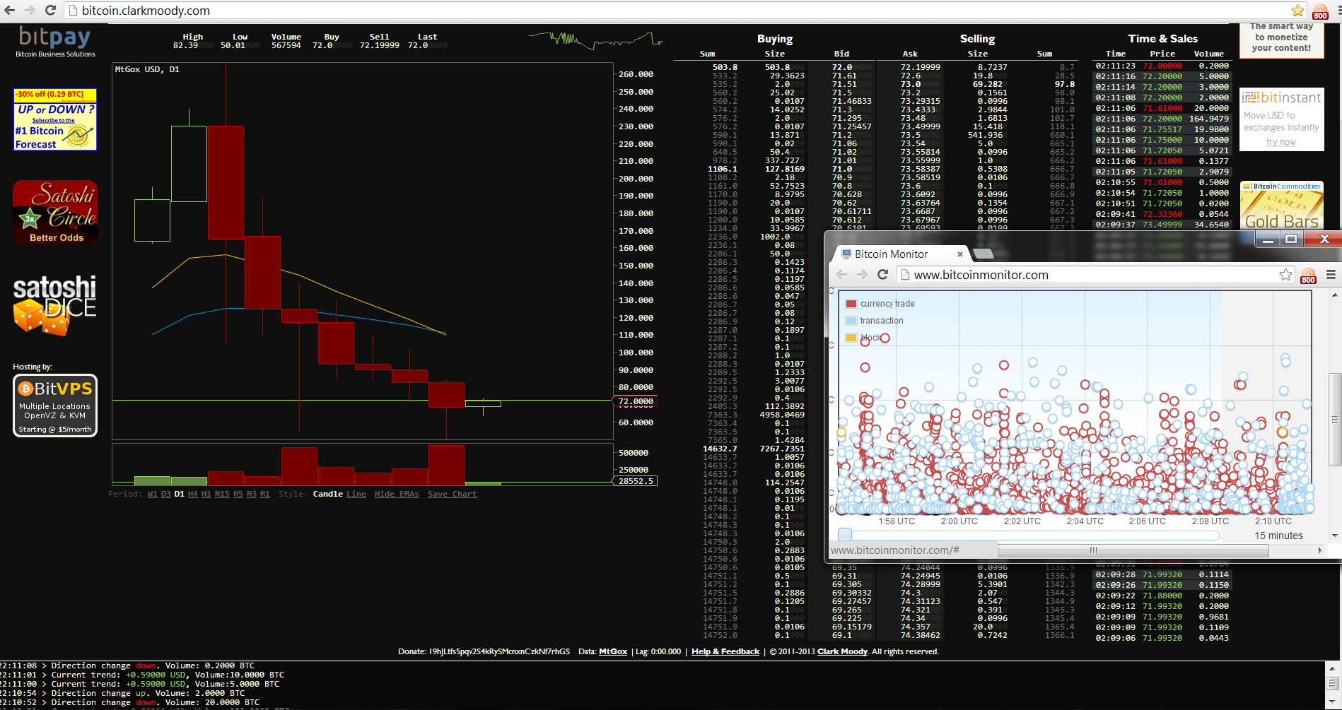1342x710 pixels.
Task: Toggle the 'currency trade' legend entry
Action: [880, 304]
